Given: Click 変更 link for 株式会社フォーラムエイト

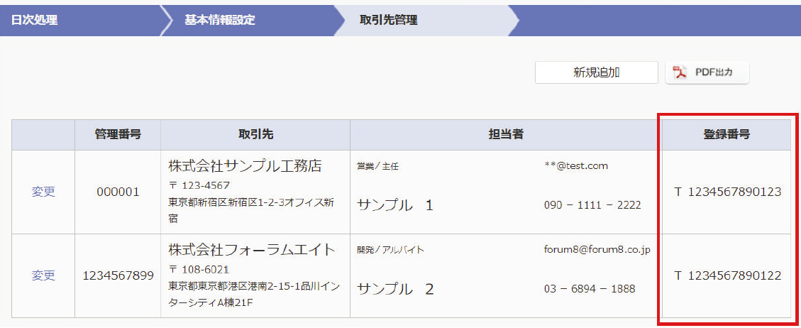Looking at the screenshot, I should (43, 275).
